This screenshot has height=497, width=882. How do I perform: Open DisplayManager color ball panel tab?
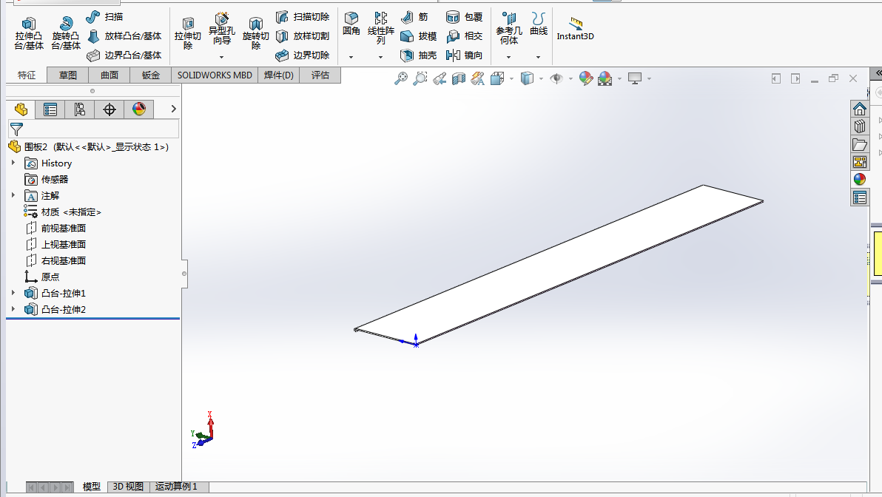pos(139,109)
